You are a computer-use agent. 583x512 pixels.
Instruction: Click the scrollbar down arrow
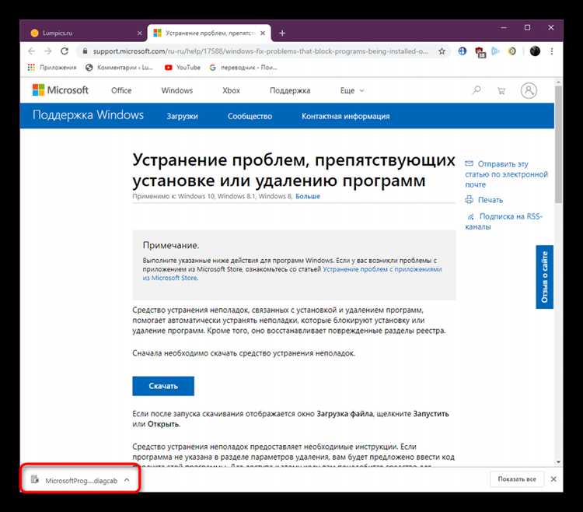(x=558, y=461)
